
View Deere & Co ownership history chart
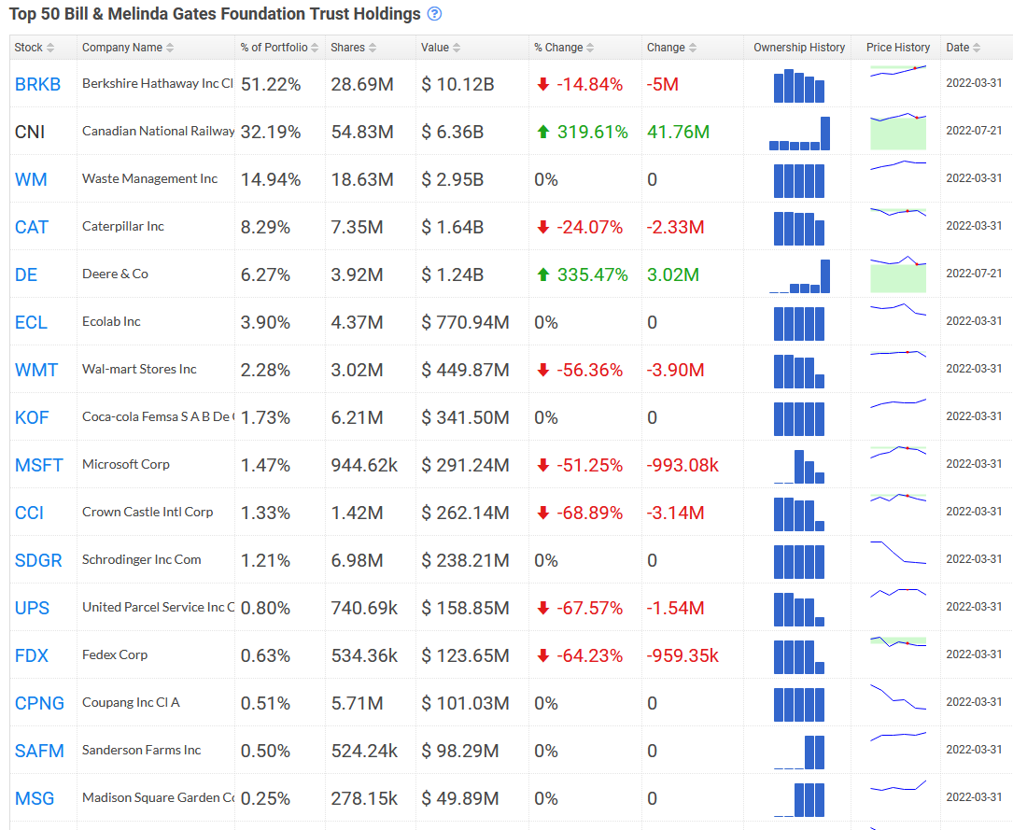[799, 276]
